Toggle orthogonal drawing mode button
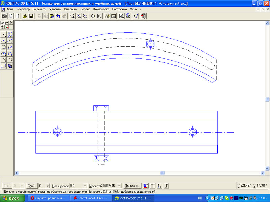The height and width of the screenshot is (202, 270). 166,186
